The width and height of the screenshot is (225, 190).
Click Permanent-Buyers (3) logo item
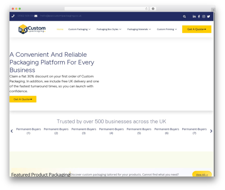[84, 131]
